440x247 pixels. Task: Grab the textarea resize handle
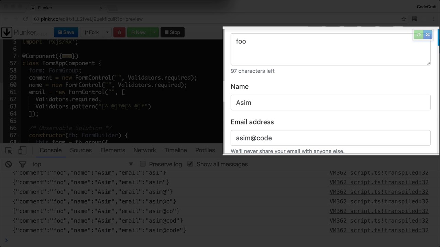[428, 63]
